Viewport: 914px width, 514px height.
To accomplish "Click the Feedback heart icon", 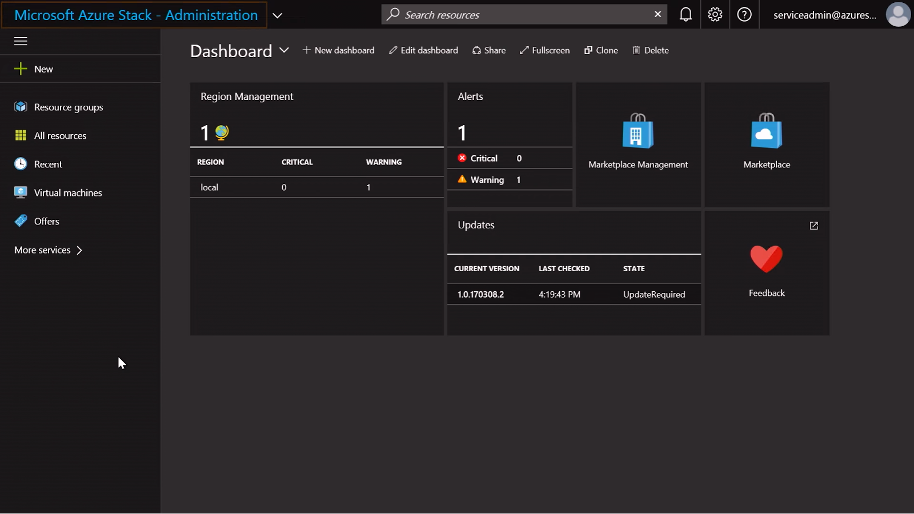I will [767, 259].
